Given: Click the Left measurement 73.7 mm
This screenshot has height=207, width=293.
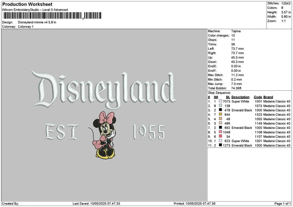Looking at the screenshot, I should pyautogui.click(x=237, y=48).
